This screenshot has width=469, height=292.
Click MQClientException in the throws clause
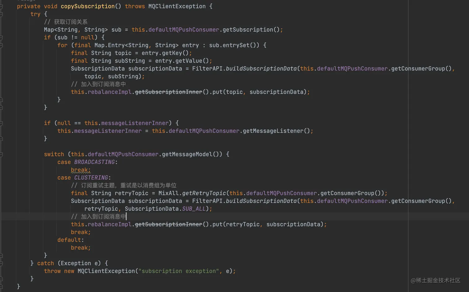tap(177, 6)
